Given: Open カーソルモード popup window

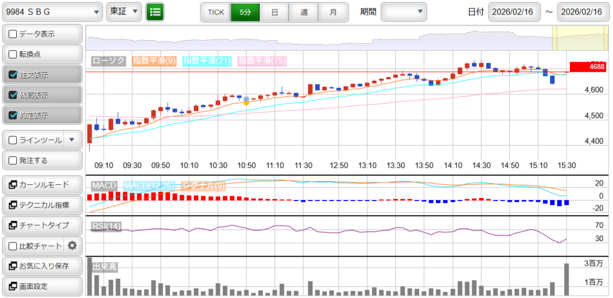Looking at the screenshot, I should [x=41, y=184].
